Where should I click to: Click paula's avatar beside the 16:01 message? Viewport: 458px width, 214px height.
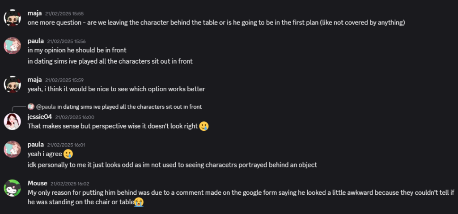pyautogui.click(x=12, y=149)
